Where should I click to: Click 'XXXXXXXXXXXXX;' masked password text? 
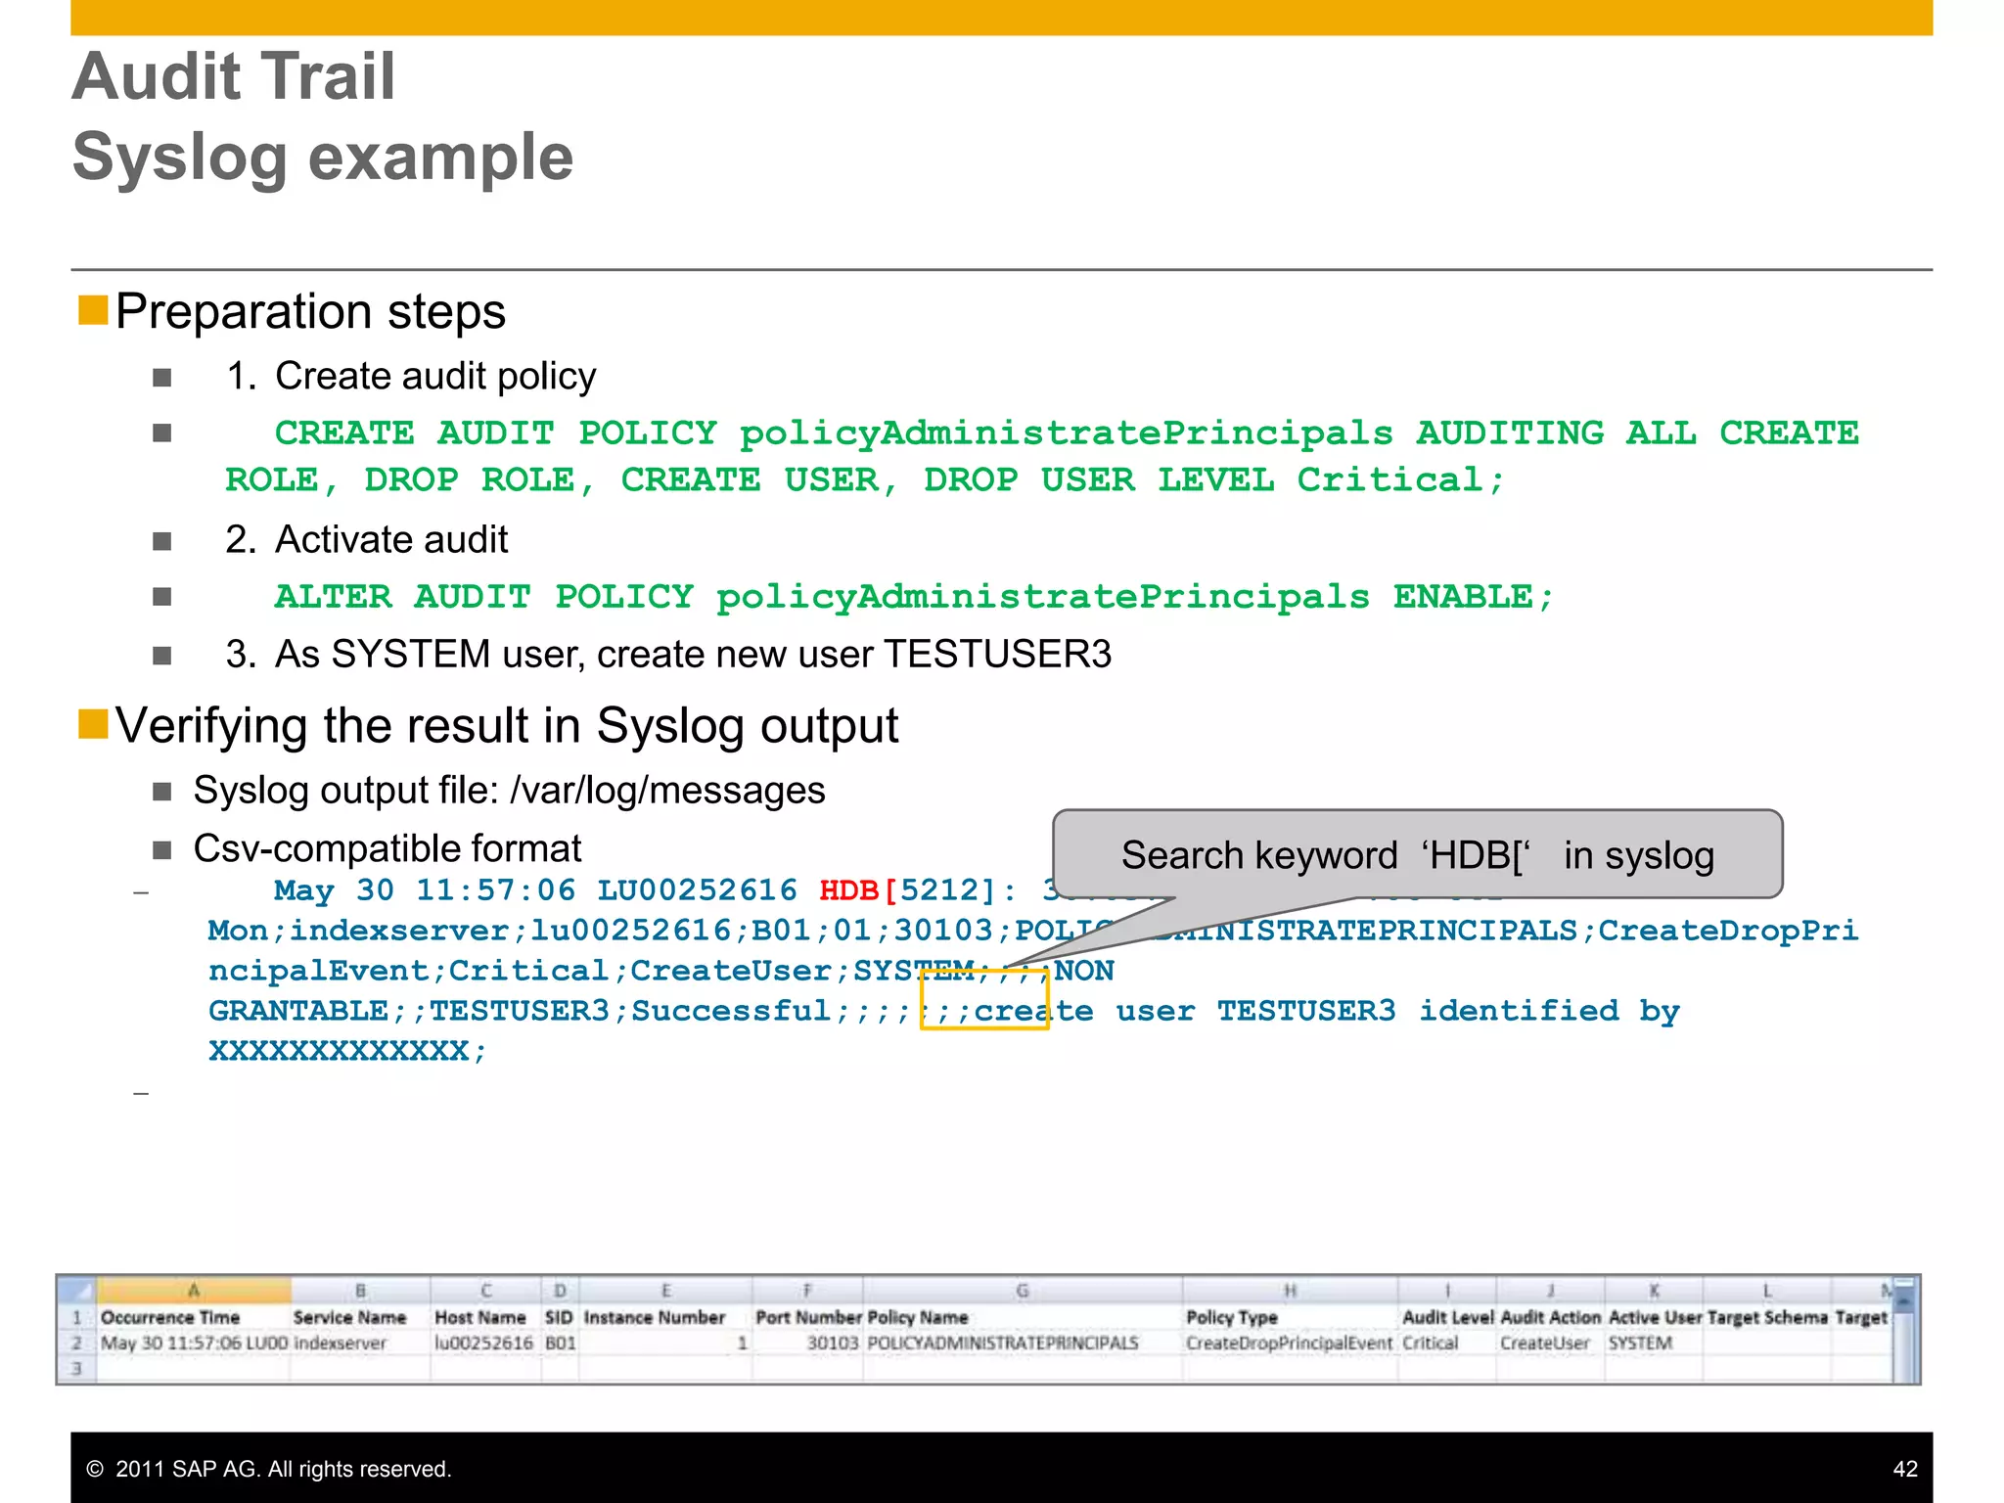pos(347,1051)
